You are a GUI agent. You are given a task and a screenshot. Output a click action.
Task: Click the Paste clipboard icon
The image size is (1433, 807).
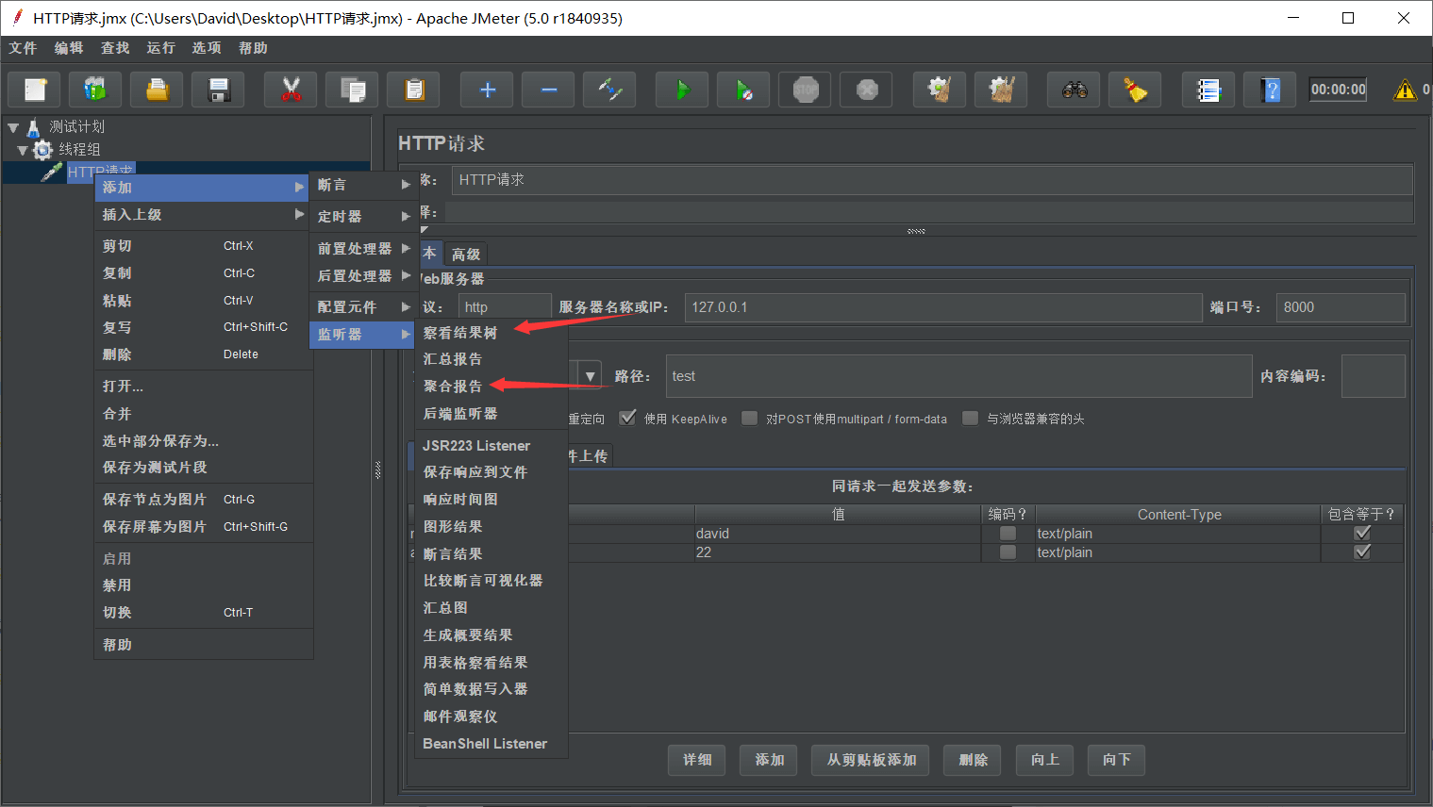coord(414,90)
